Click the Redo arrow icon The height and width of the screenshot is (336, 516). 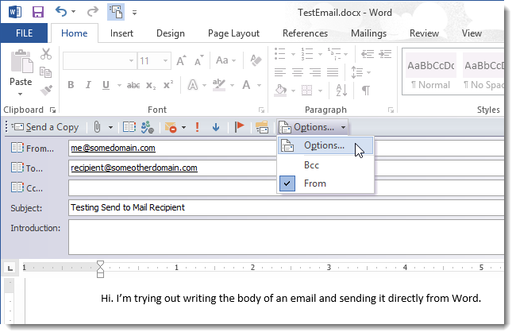pos(92,12)
